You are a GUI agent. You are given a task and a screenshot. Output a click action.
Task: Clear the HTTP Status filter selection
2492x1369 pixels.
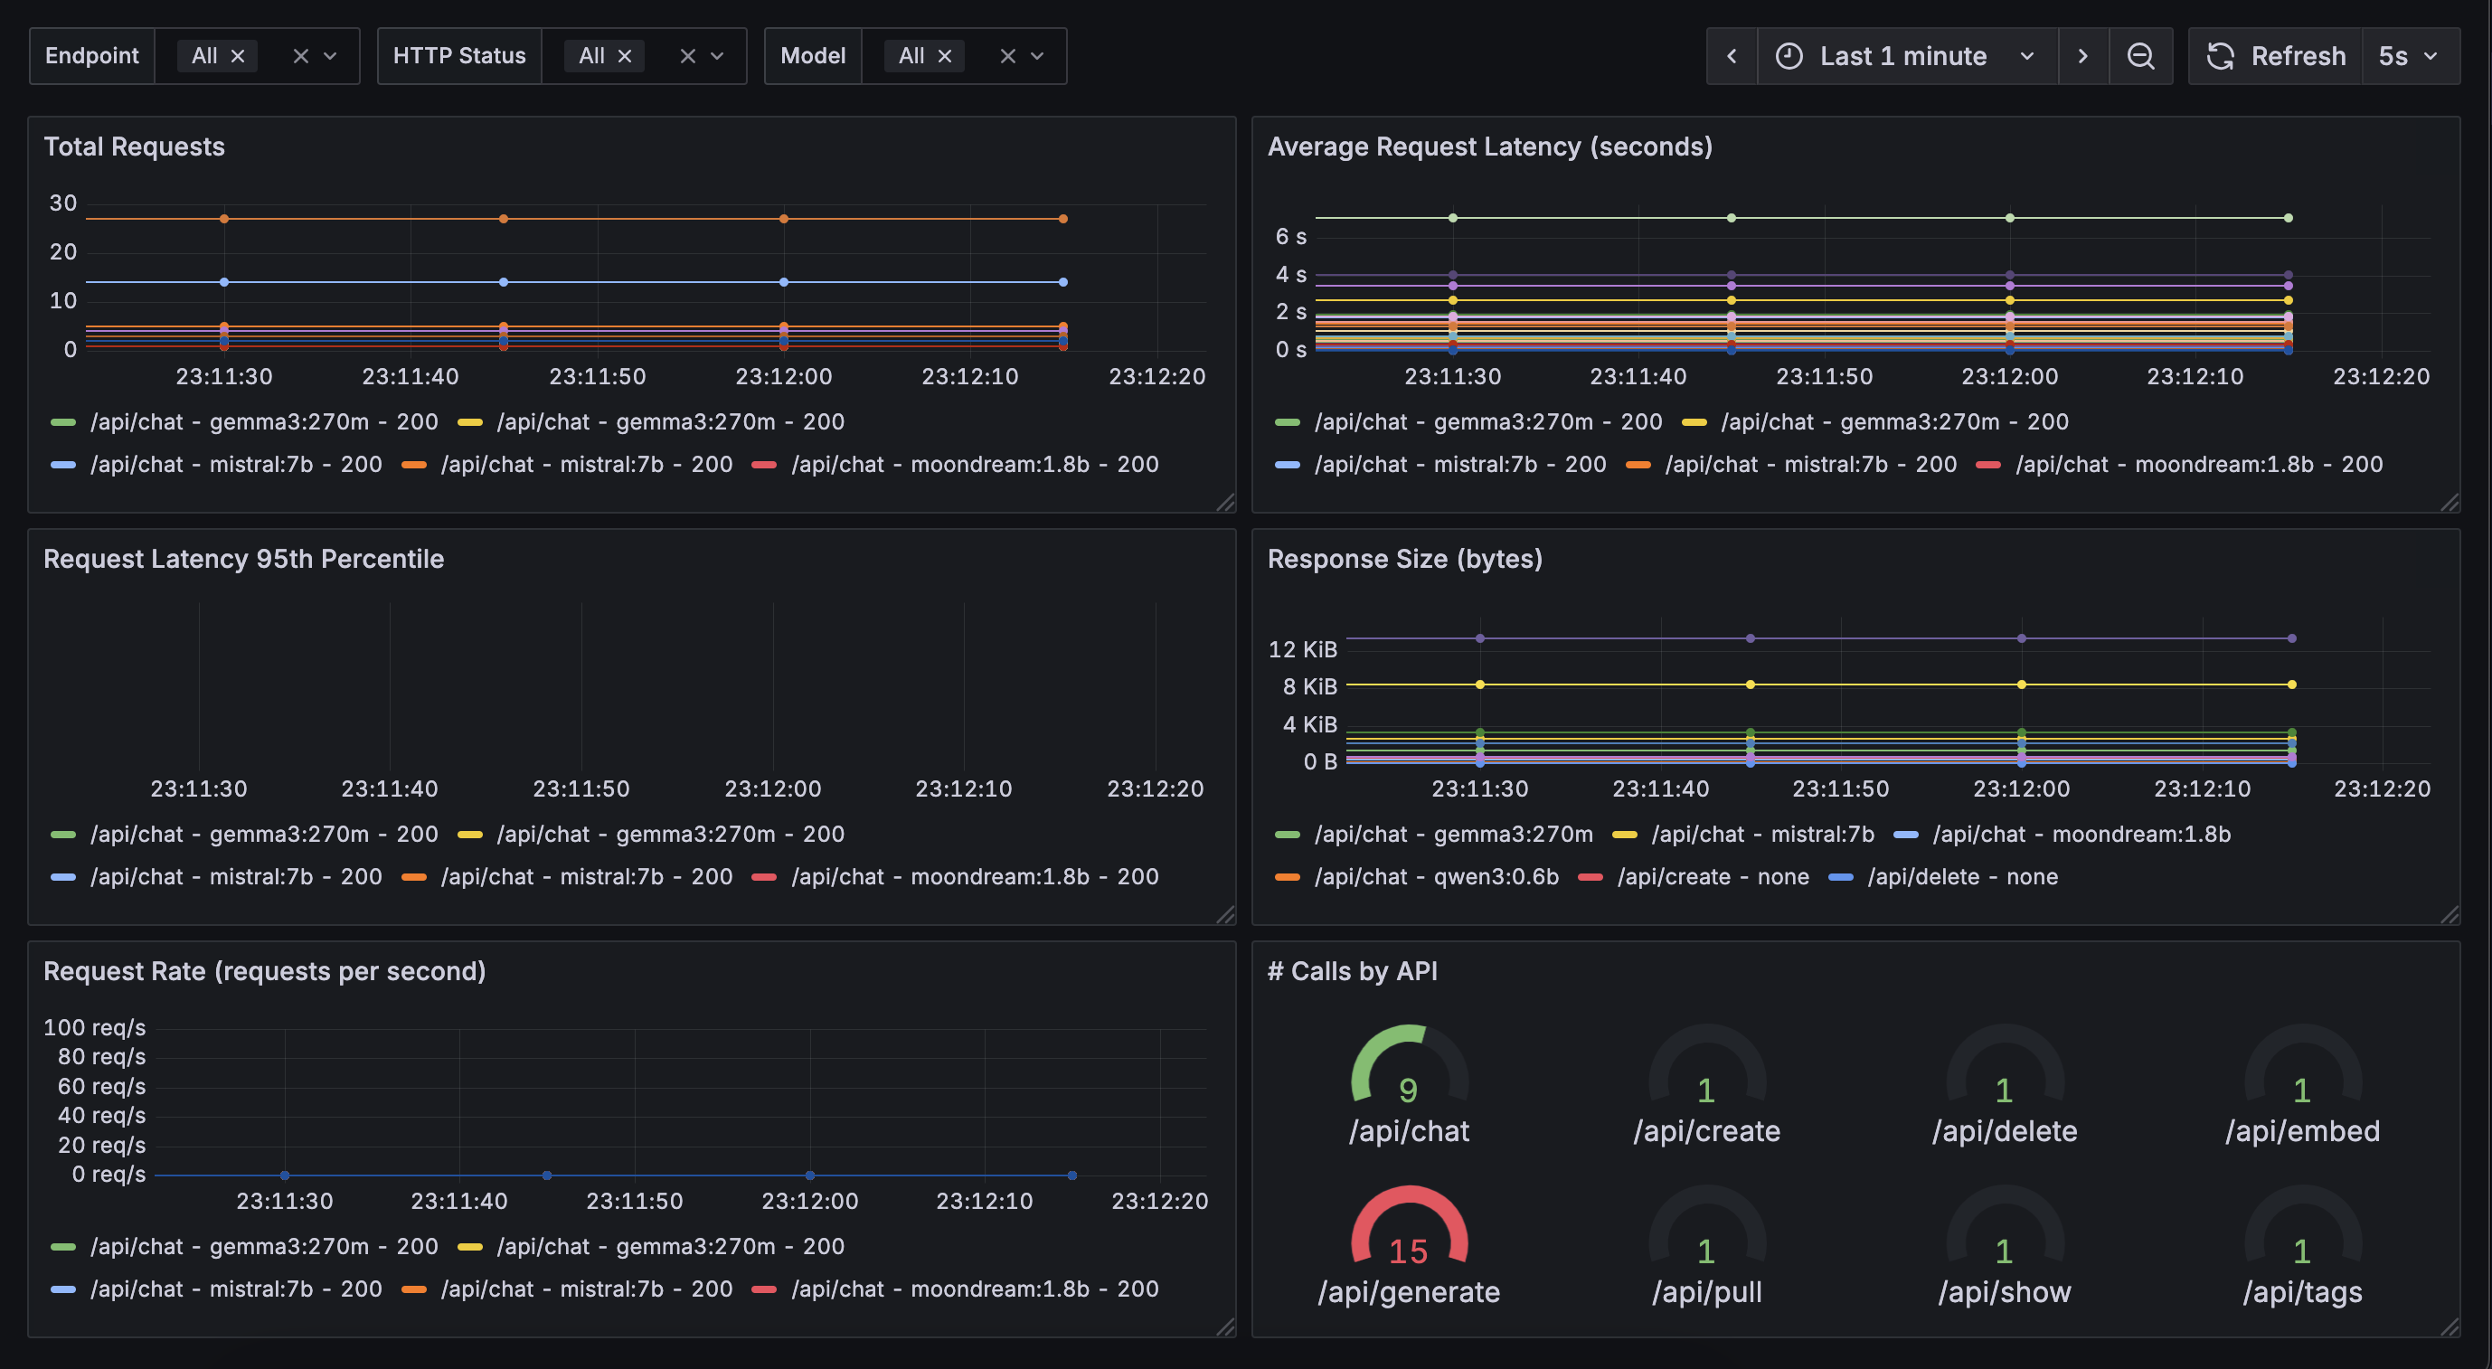pyautogui.click(x=687, y=56)
